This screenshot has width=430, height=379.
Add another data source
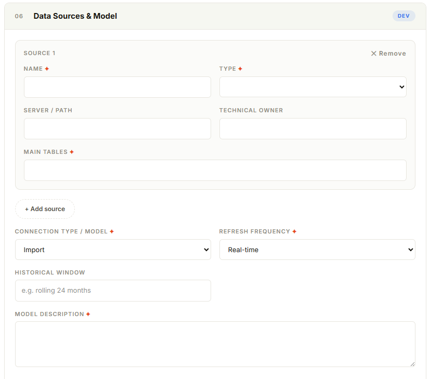pyautogui.click(x=45, y=209)
